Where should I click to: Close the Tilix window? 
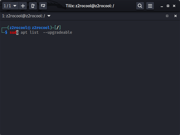tap(174, 6)
